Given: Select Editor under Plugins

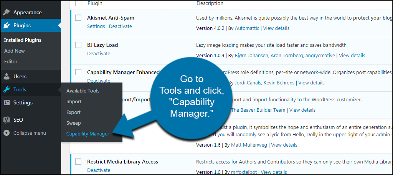Looking at the screenshot, I should (x=11, y=61).
